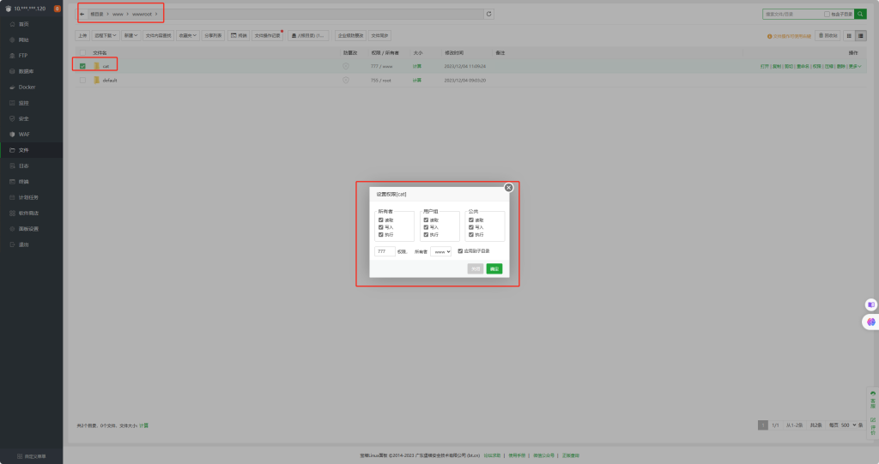Expand the 远程下载 remote download dropdown
This screenshot has width=879, height=464.
click(106, 35)
